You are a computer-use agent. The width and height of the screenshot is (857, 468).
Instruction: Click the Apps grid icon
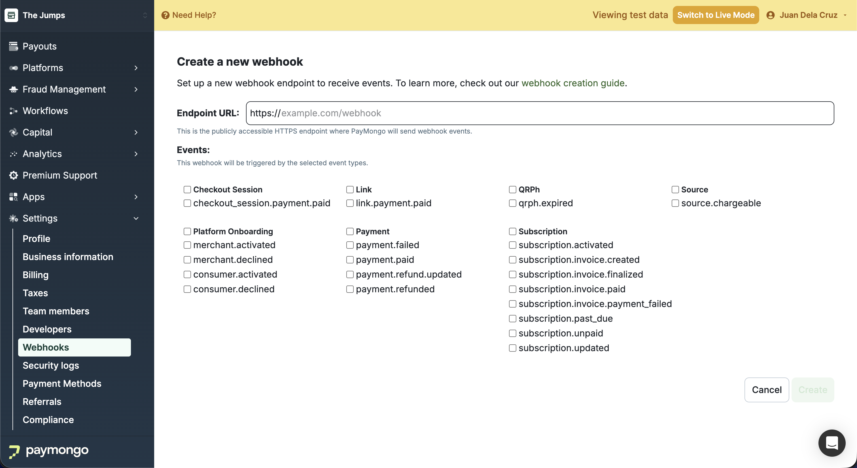[13, 197]
